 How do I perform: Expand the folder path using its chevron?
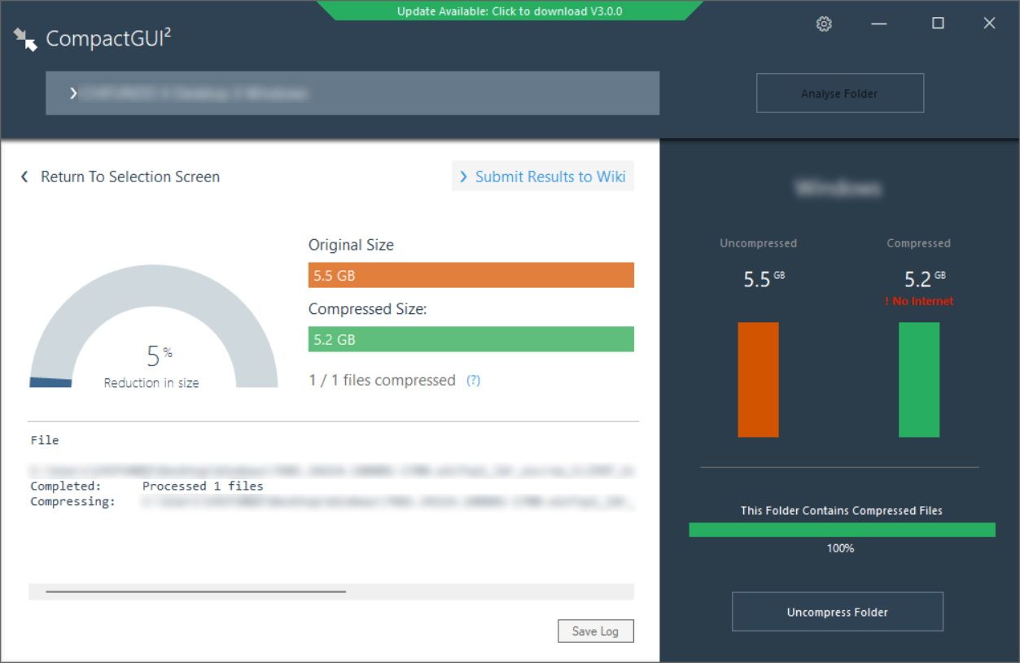click(73, 93)
